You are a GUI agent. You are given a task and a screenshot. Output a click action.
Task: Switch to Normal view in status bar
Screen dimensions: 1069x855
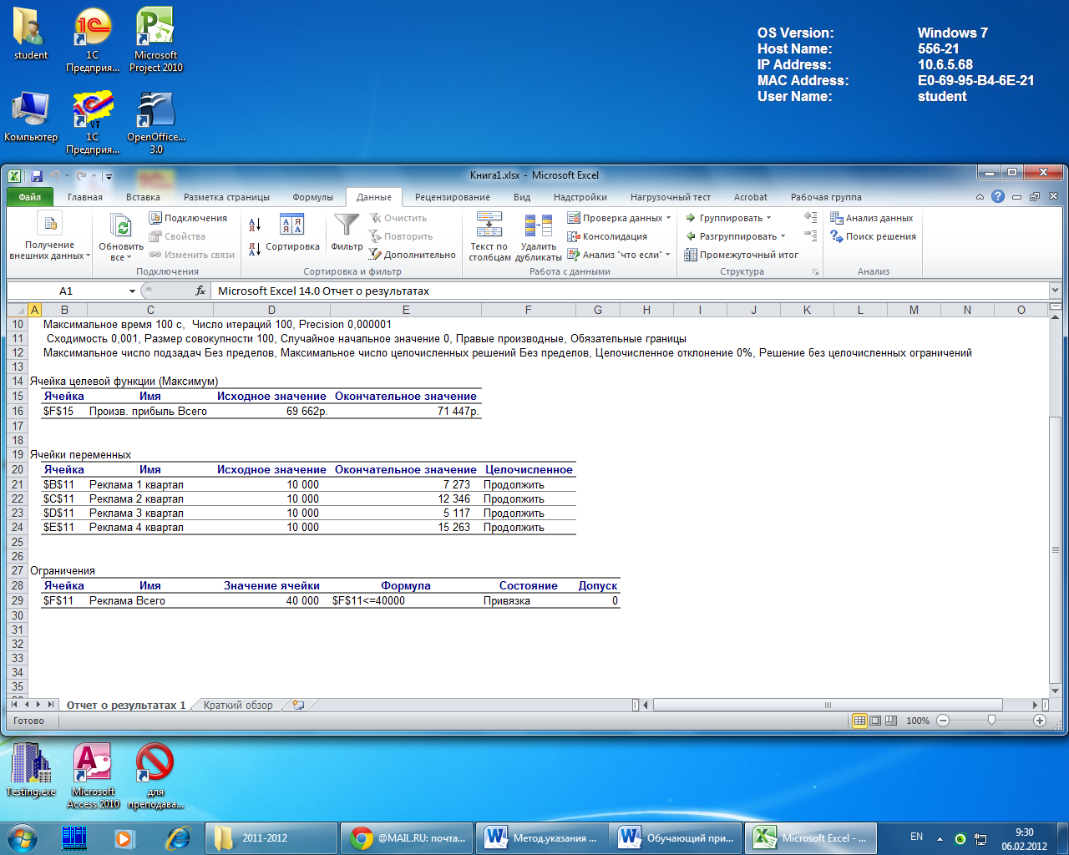pyautogui.click(x=859, y=721)
